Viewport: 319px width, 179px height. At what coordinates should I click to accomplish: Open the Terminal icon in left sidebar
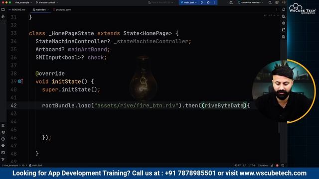(3, 153)
